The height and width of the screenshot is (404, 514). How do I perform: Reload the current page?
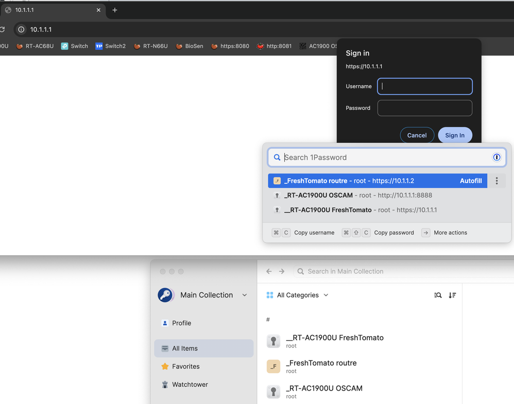2,29
